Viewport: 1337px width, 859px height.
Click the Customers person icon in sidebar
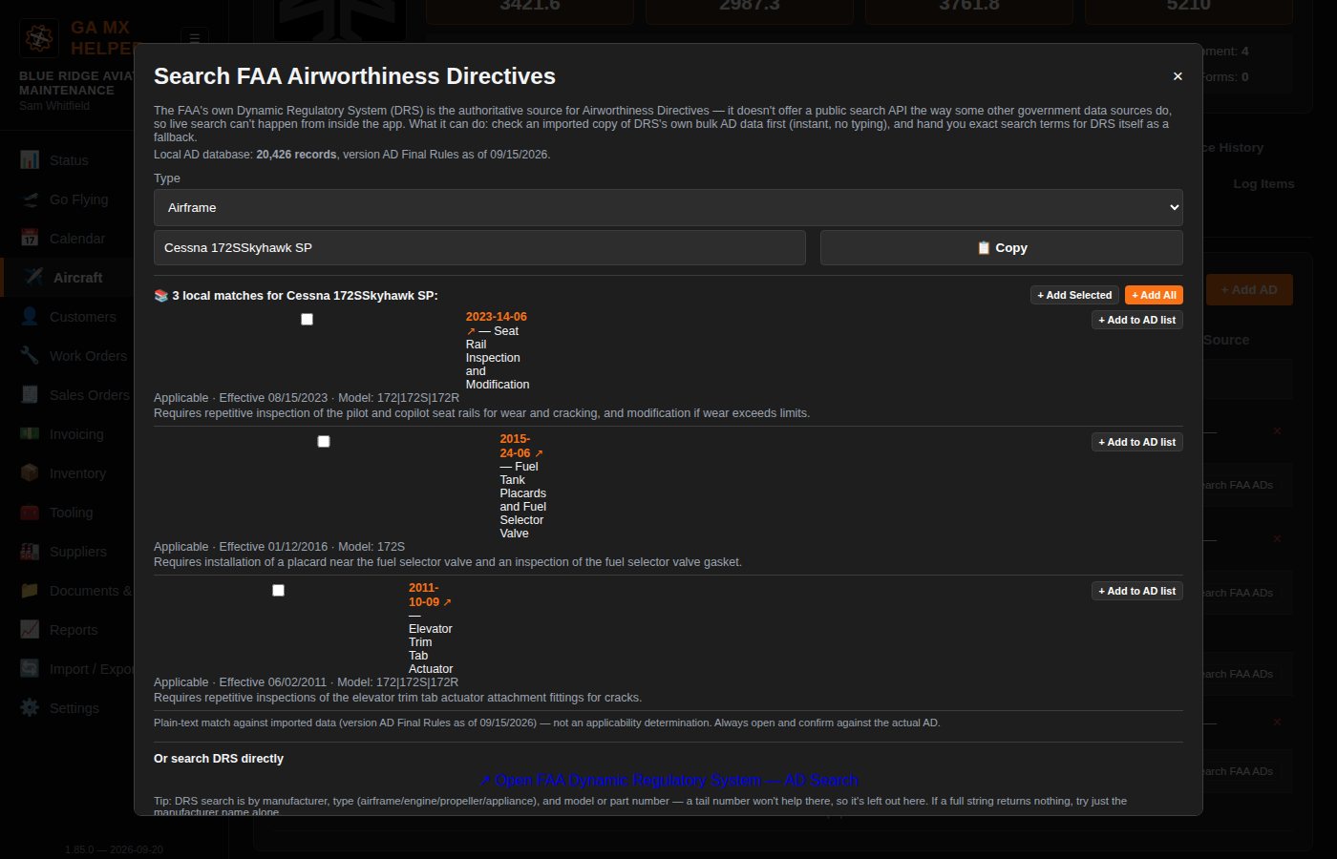31,317
